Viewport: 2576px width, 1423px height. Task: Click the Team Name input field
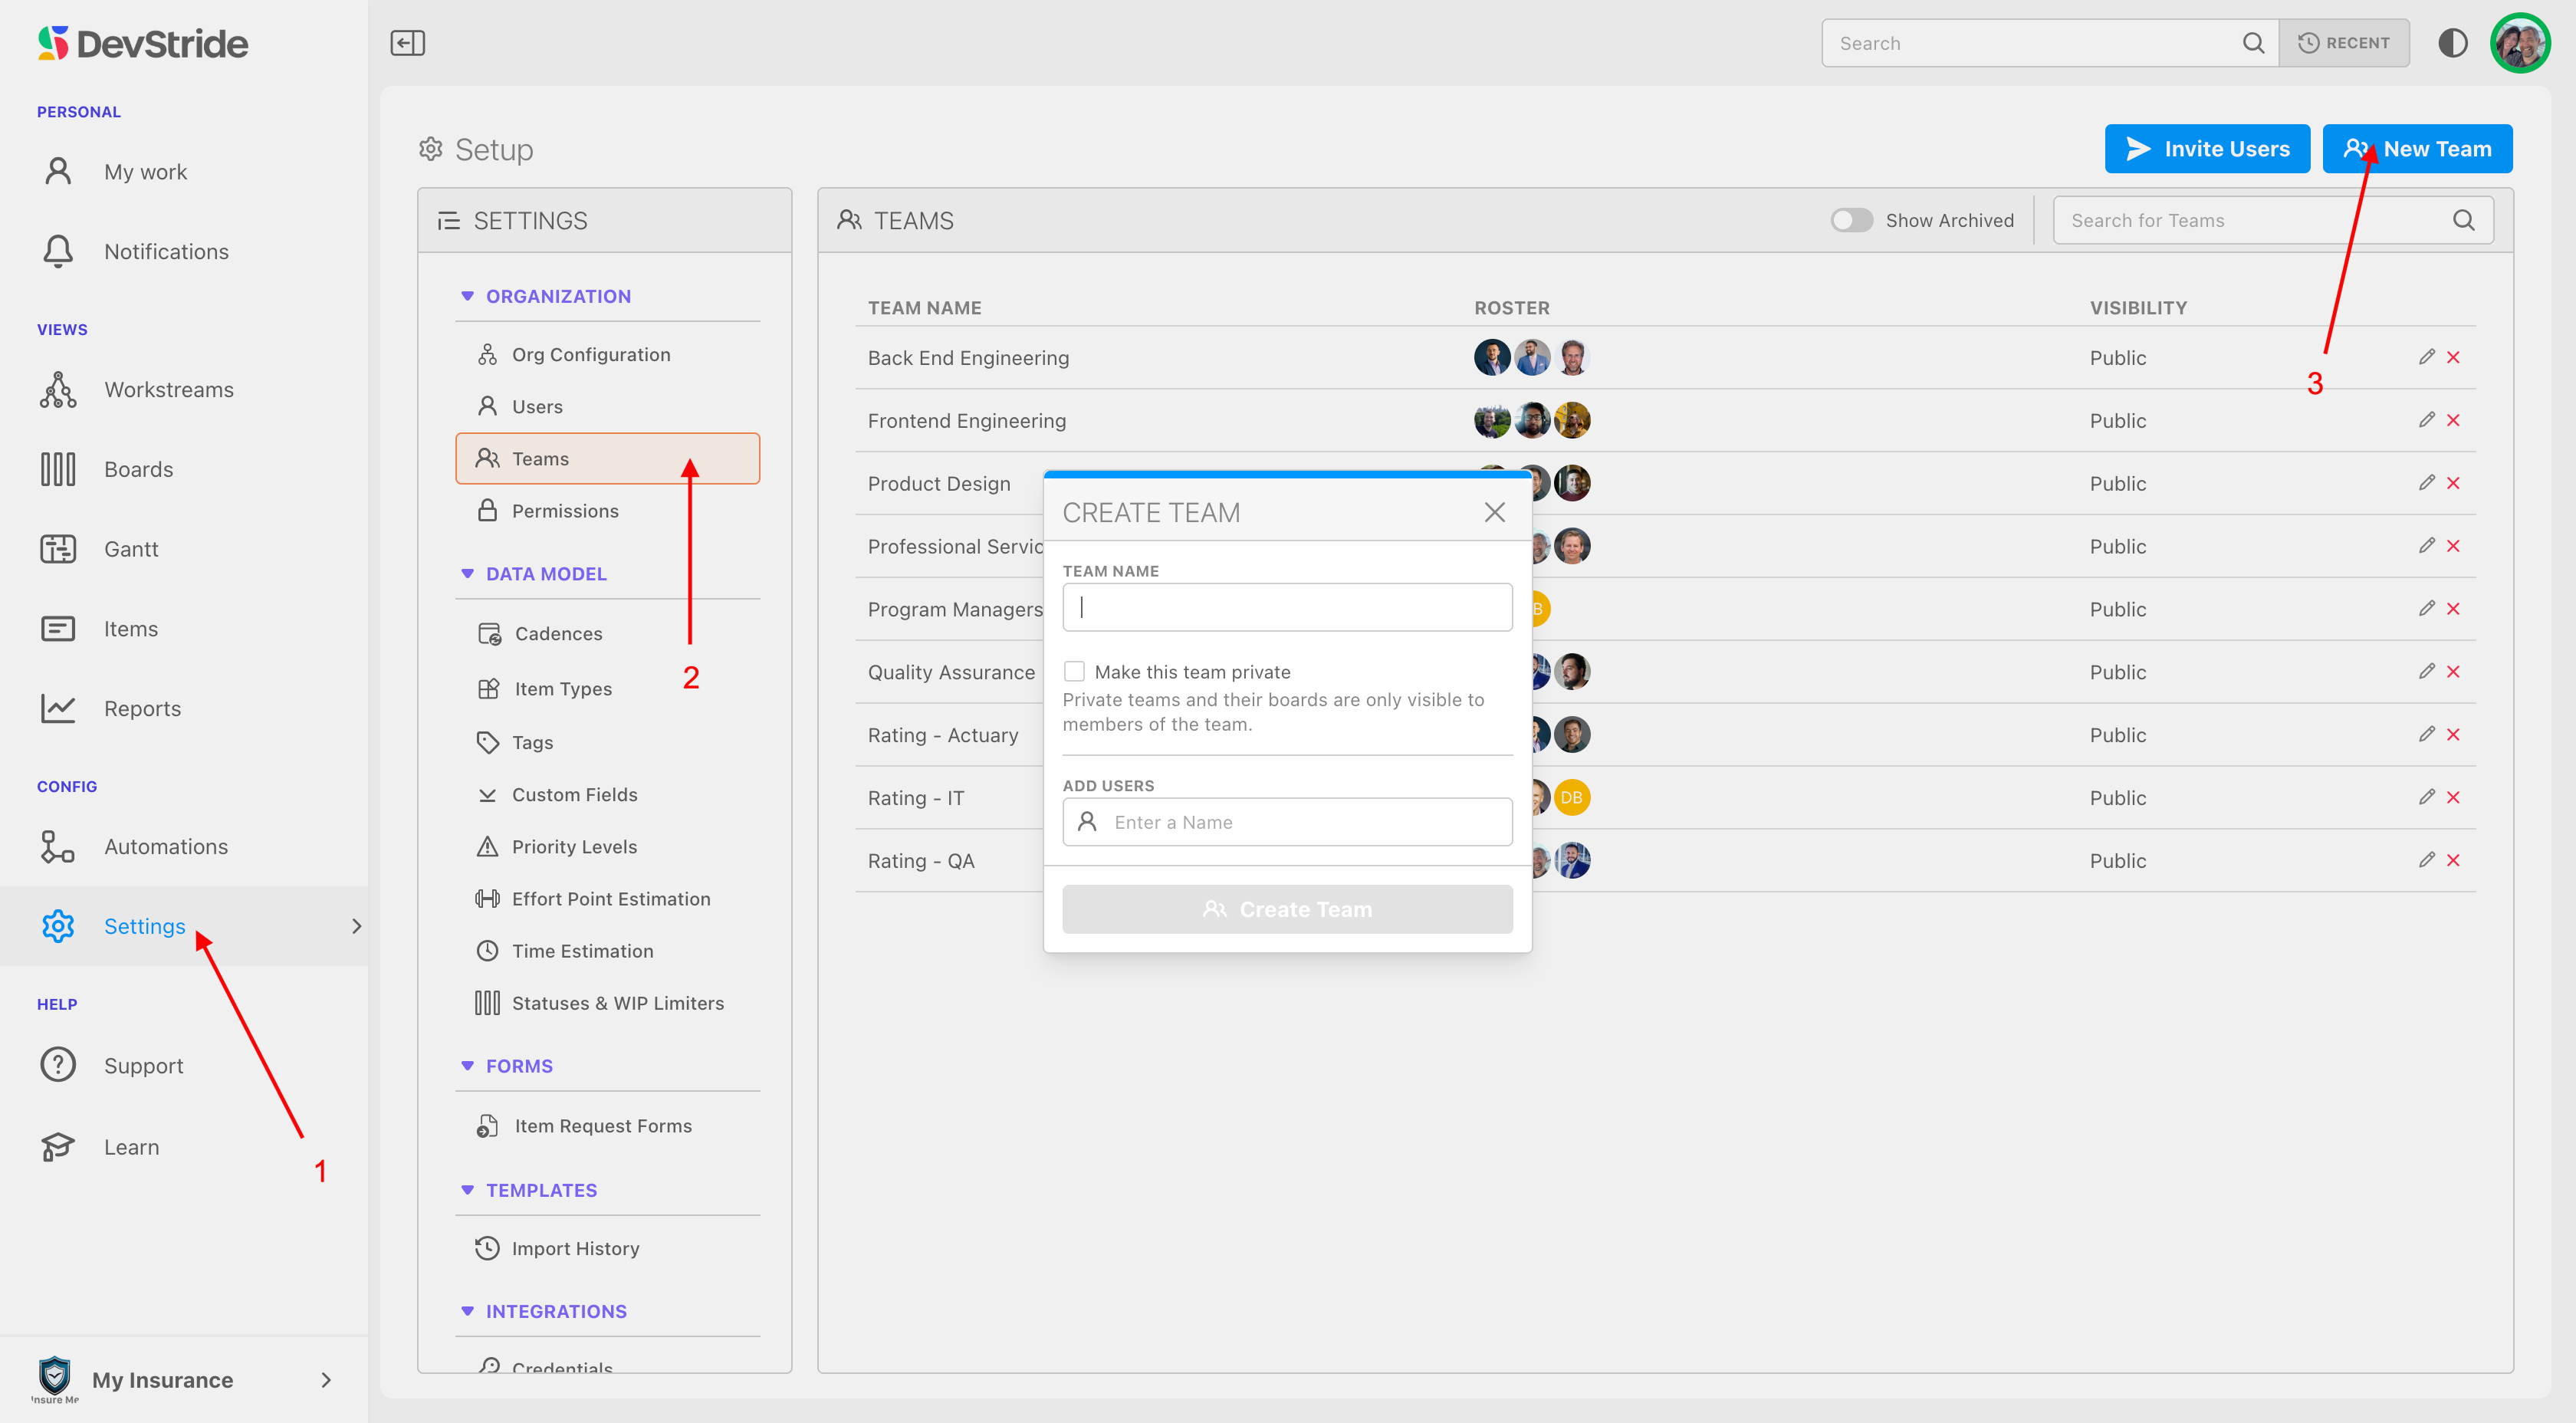pyautogui.click(x=1287, y=607)
